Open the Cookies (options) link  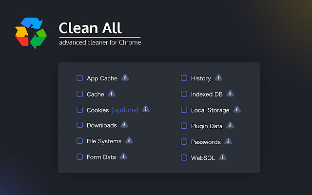pyautogui.click(x=125, y=110)
